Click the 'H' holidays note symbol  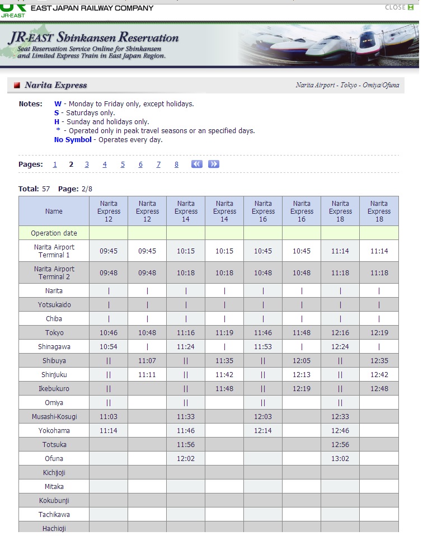tap(57, 122)
